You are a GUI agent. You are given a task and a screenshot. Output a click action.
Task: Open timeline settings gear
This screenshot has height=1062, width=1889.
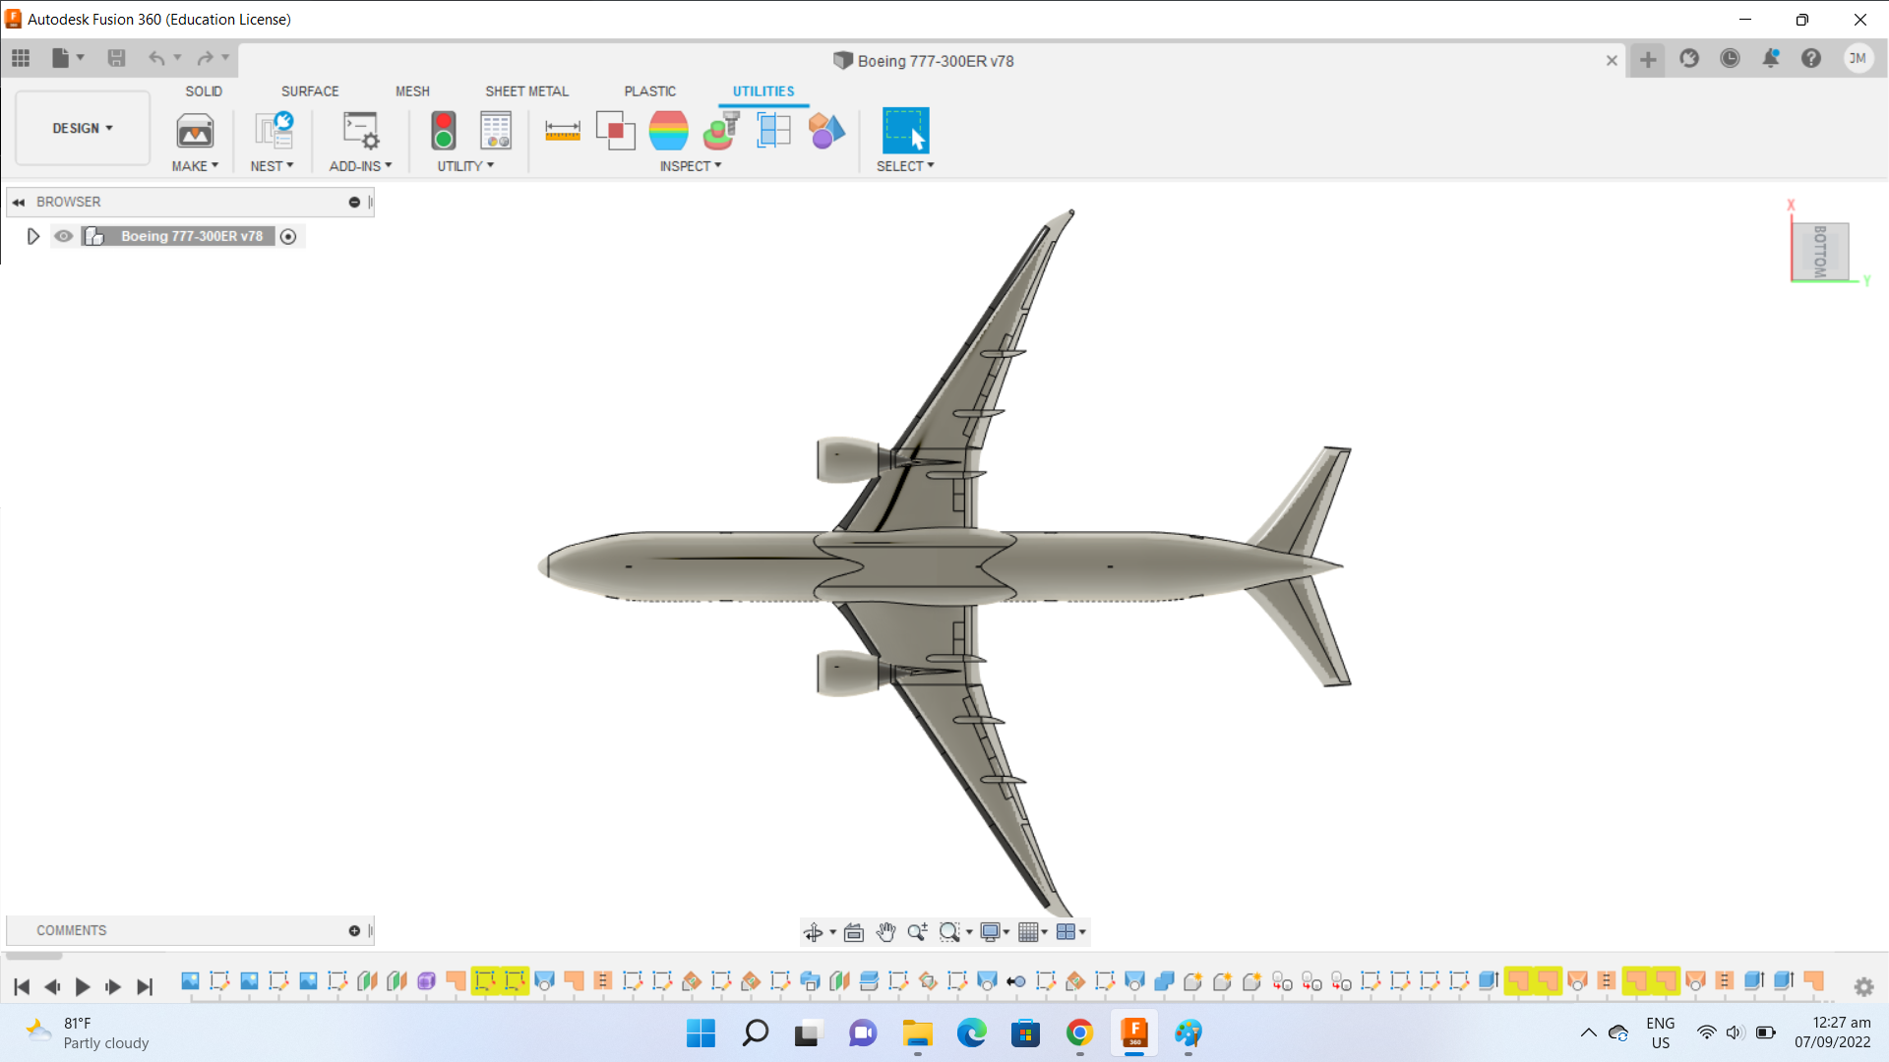[x=1863, y=986]
